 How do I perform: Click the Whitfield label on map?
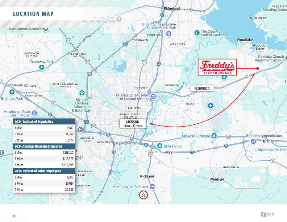tap(217, 179)
